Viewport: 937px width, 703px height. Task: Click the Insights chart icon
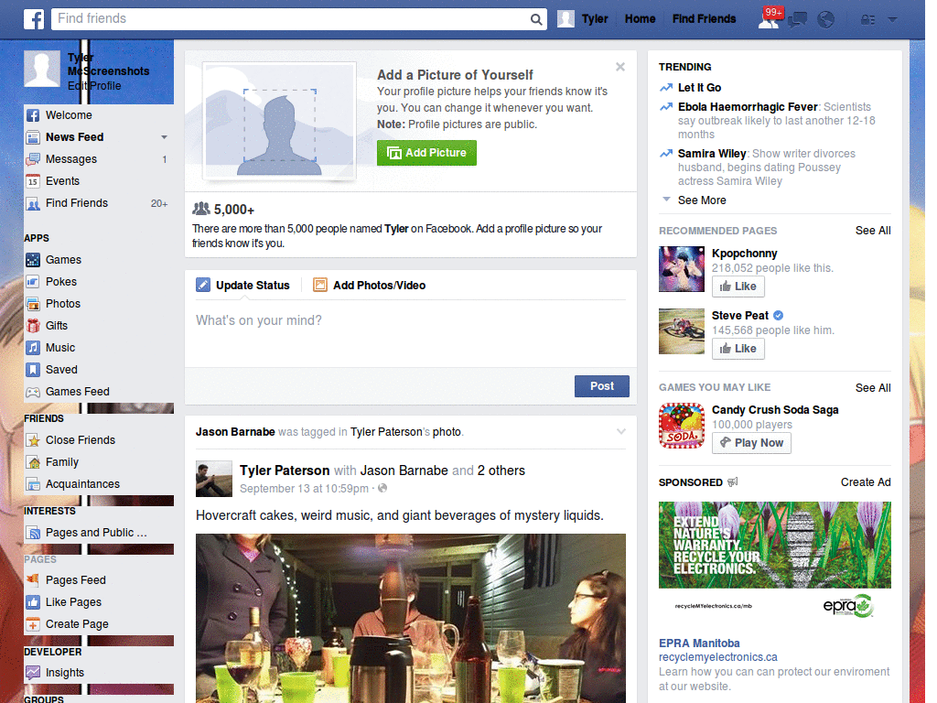click(x=33, y=673)
